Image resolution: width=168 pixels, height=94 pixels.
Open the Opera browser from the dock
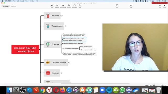click(56, 90)
